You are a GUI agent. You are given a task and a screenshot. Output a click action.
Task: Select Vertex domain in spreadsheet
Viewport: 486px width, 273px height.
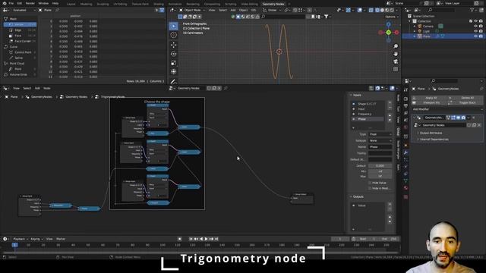click(20, 24)
